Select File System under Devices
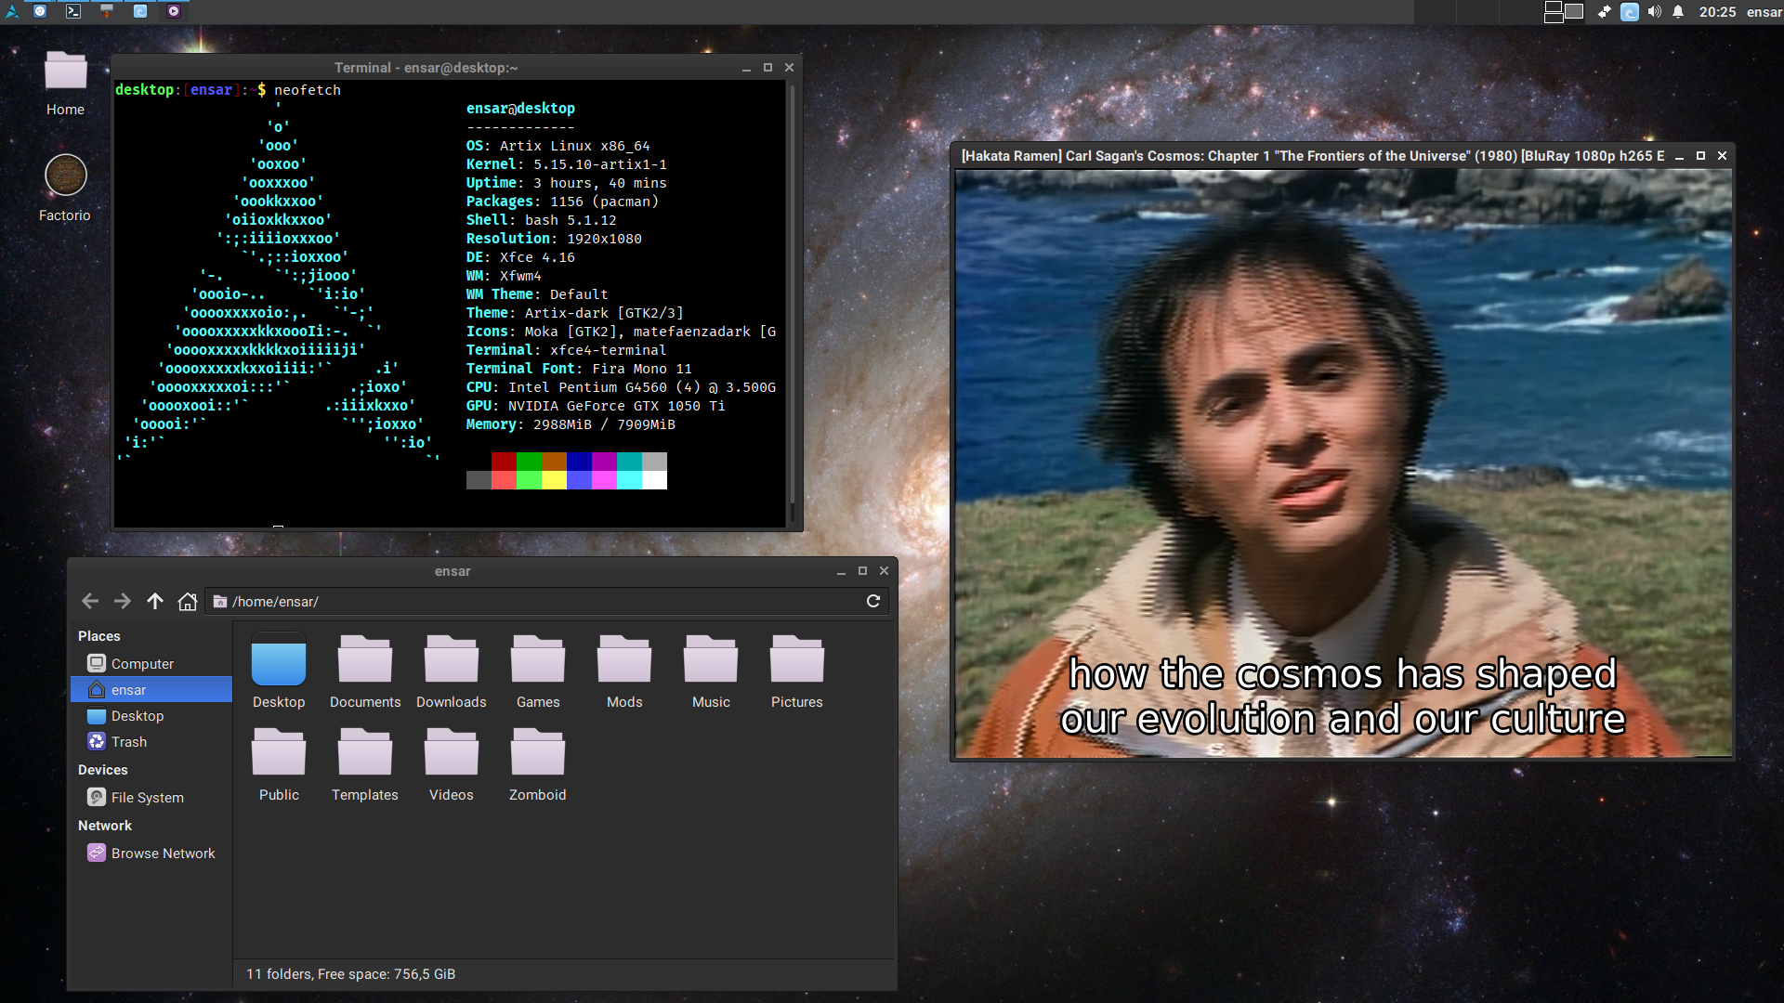This screenshot has height=1003, width=1784. tap(147, 798)
